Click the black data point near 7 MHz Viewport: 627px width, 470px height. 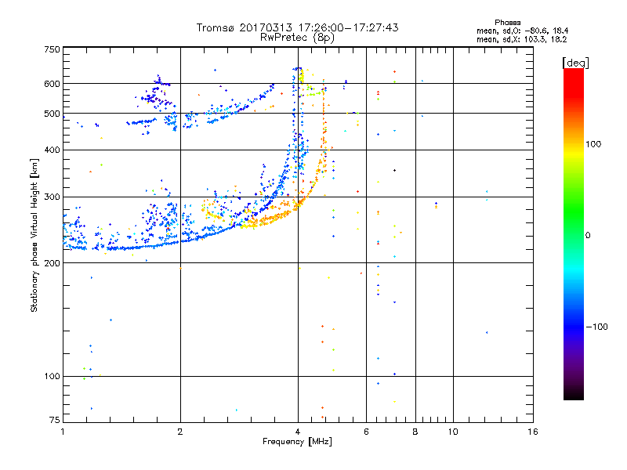395,171
